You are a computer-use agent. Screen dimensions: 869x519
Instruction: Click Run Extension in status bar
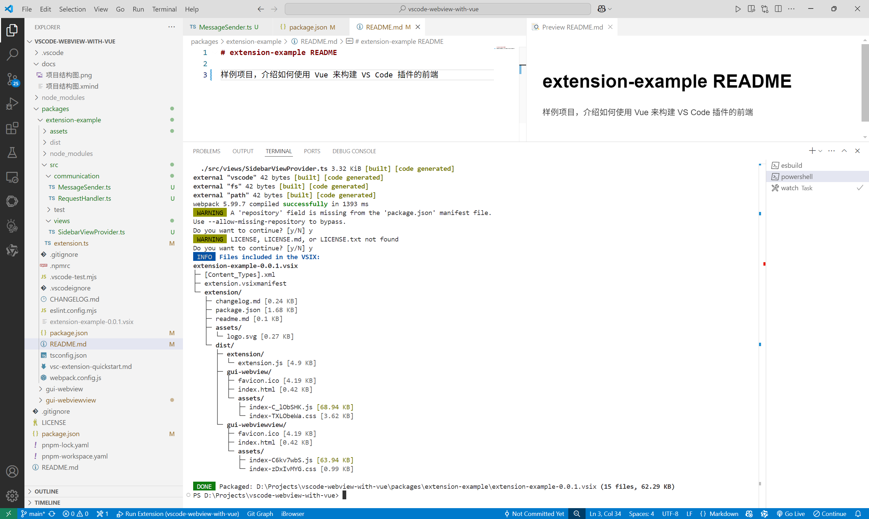click(178, 514)
